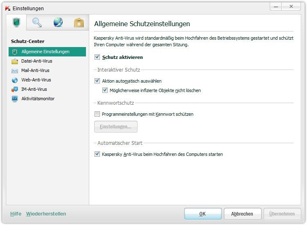
Task: Enable Programmeinstellungen mit Kennwort schützen
Action: click(x=97, y=114)
